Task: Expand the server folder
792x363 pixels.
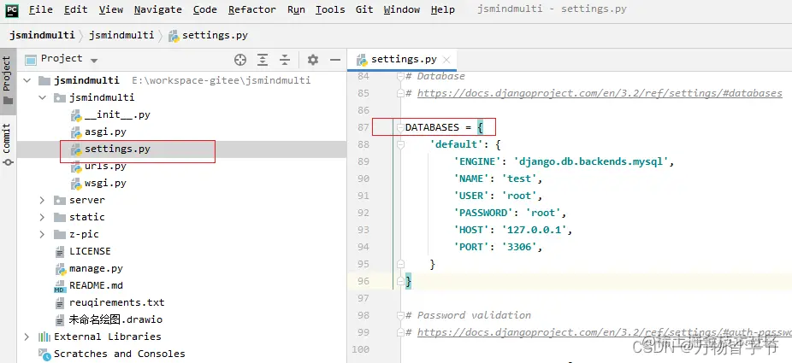Action: [43, 200]
